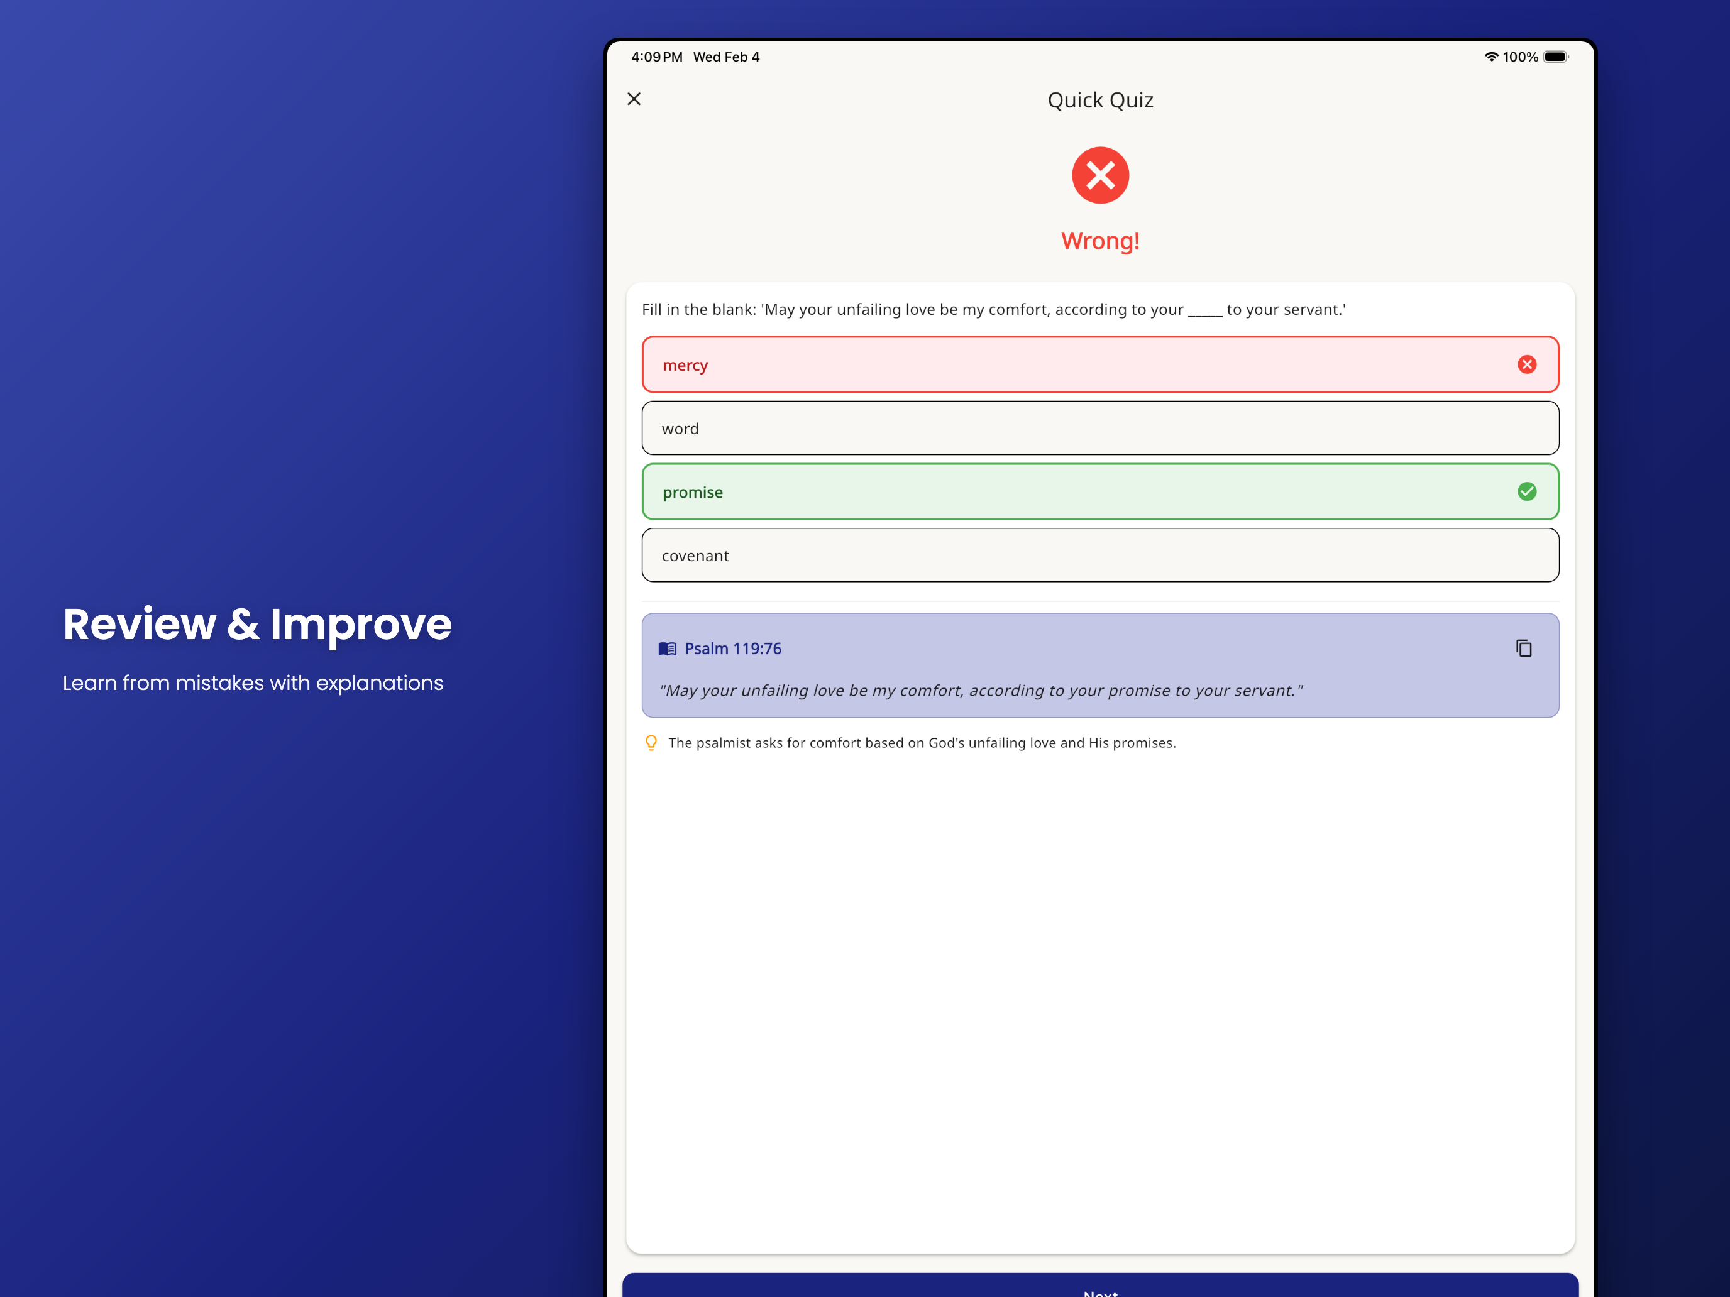This screenshot has width=1730, height=1297.
Task: Click the 'Review & Improve' heading
Action: [x=257, y=625]
